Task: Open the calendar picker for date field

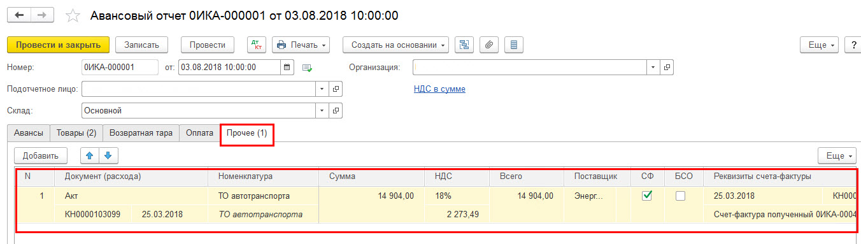Action: coord(287,67)
